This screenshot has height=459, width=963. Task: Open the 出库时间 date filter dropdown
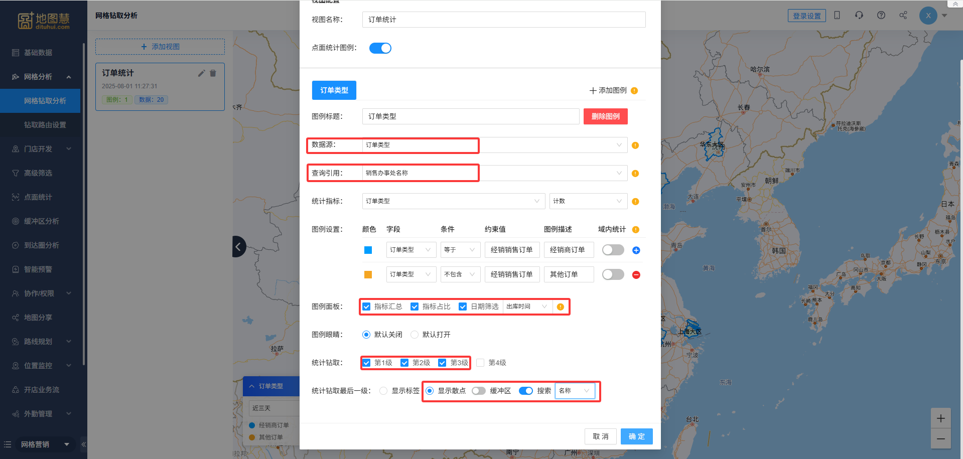click(526, 307)
